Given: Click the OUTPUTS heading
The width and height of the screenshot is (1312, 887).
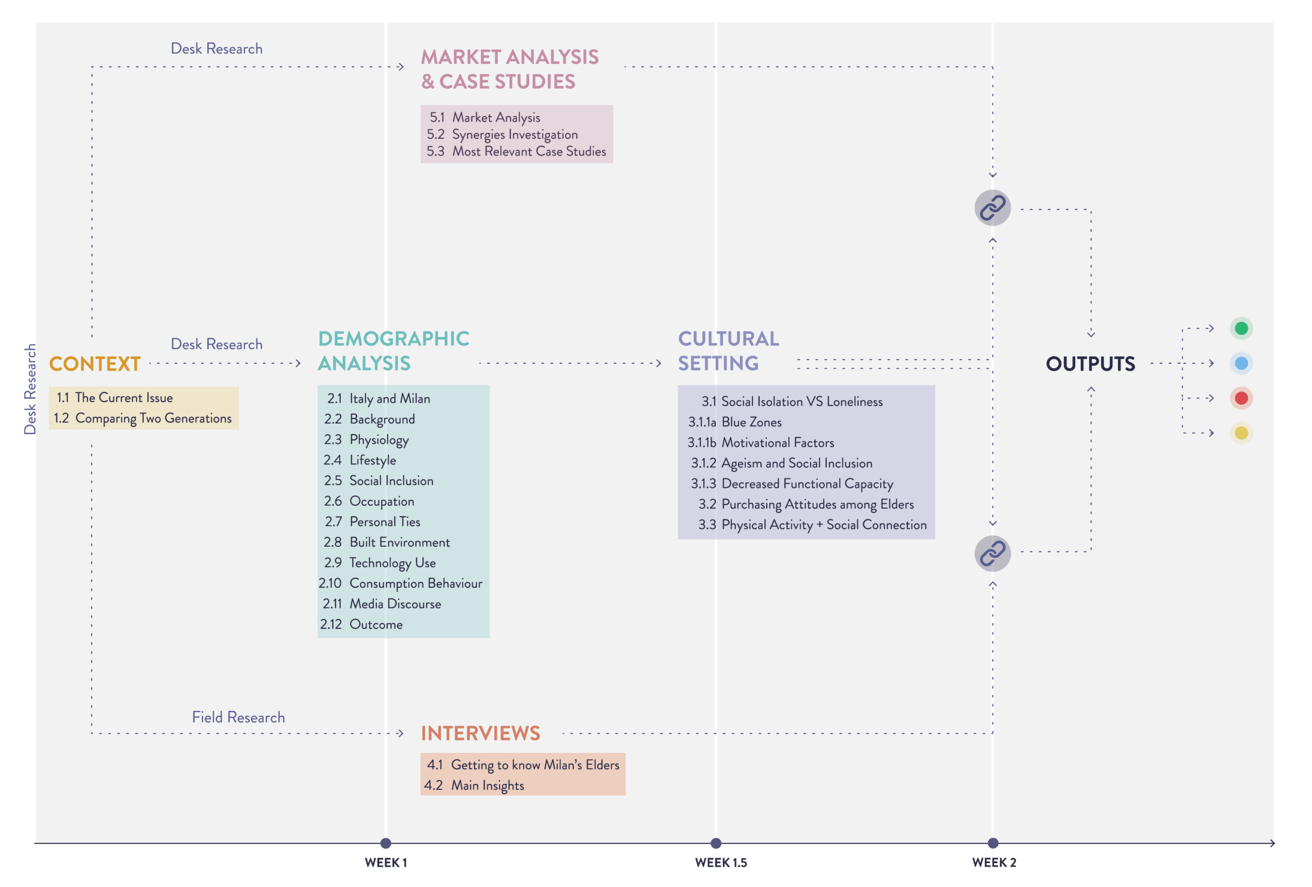Looking at the screenshot, I should (x=1090, y=363).
